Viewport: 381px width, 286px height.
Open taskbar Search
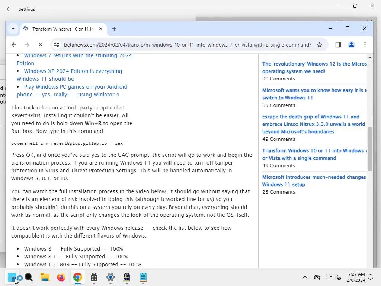coord(28,277)
